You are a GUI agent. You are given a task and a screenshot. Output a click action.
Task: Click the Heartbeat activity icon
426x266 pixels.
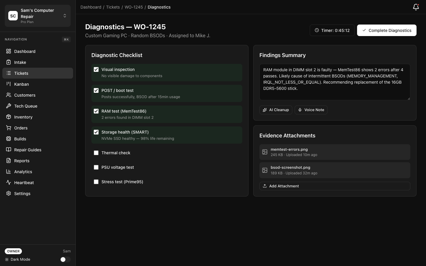[9, 183]
